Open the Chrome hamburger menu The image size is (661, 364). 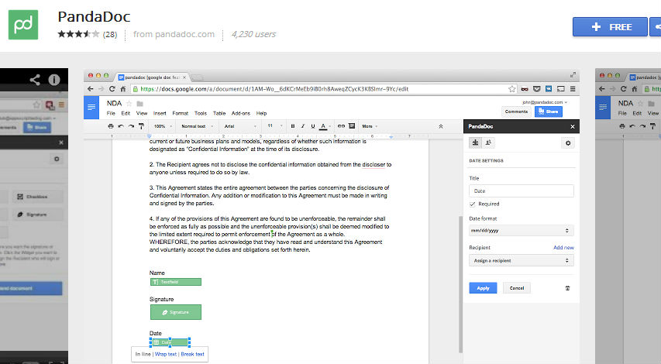573,89
